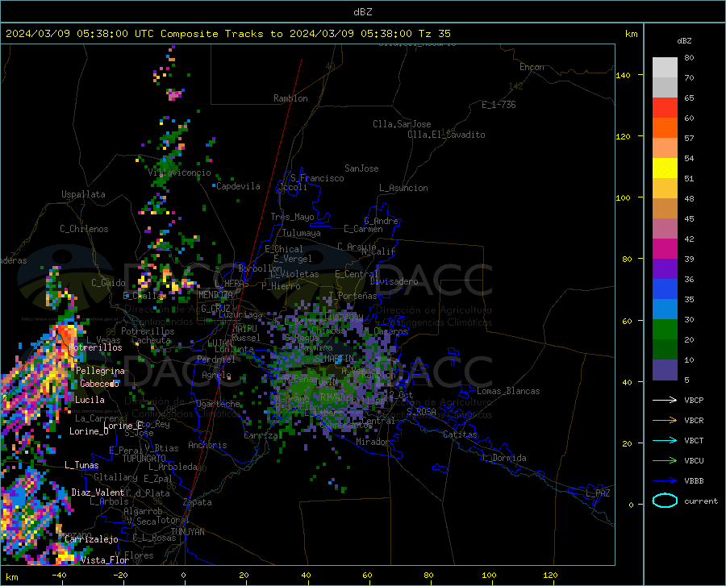Click the Divisadero label

[394, 281]
